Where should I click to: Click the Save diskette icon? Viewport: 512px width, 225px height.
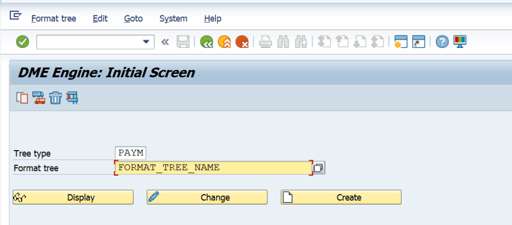click(183, 42)
